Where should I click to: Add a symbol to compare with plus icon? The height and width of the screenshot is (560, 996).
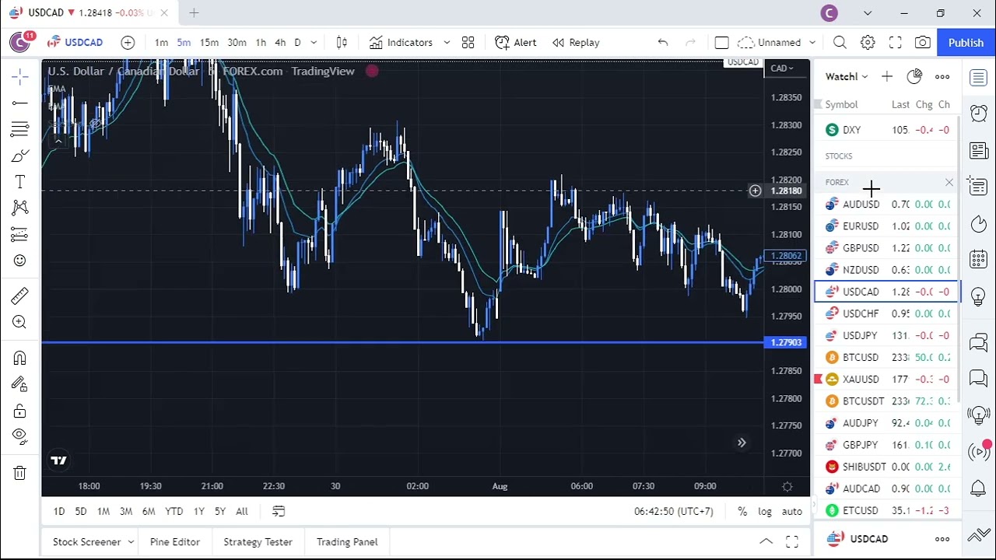[128, 43]
